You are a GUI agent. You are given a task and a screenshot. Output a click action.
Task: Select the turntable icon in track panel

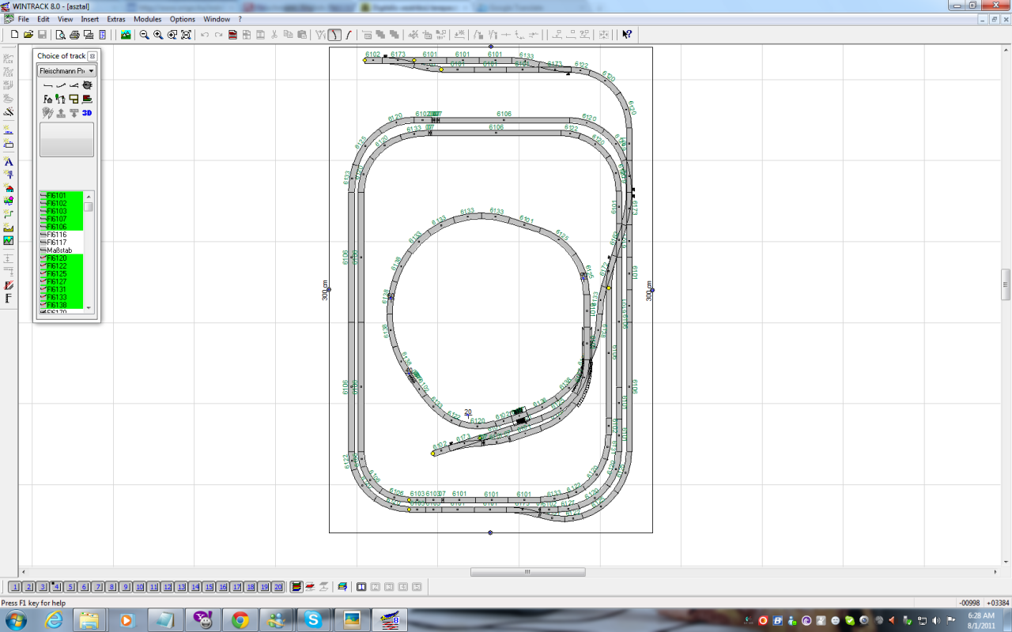pos(87,85)
